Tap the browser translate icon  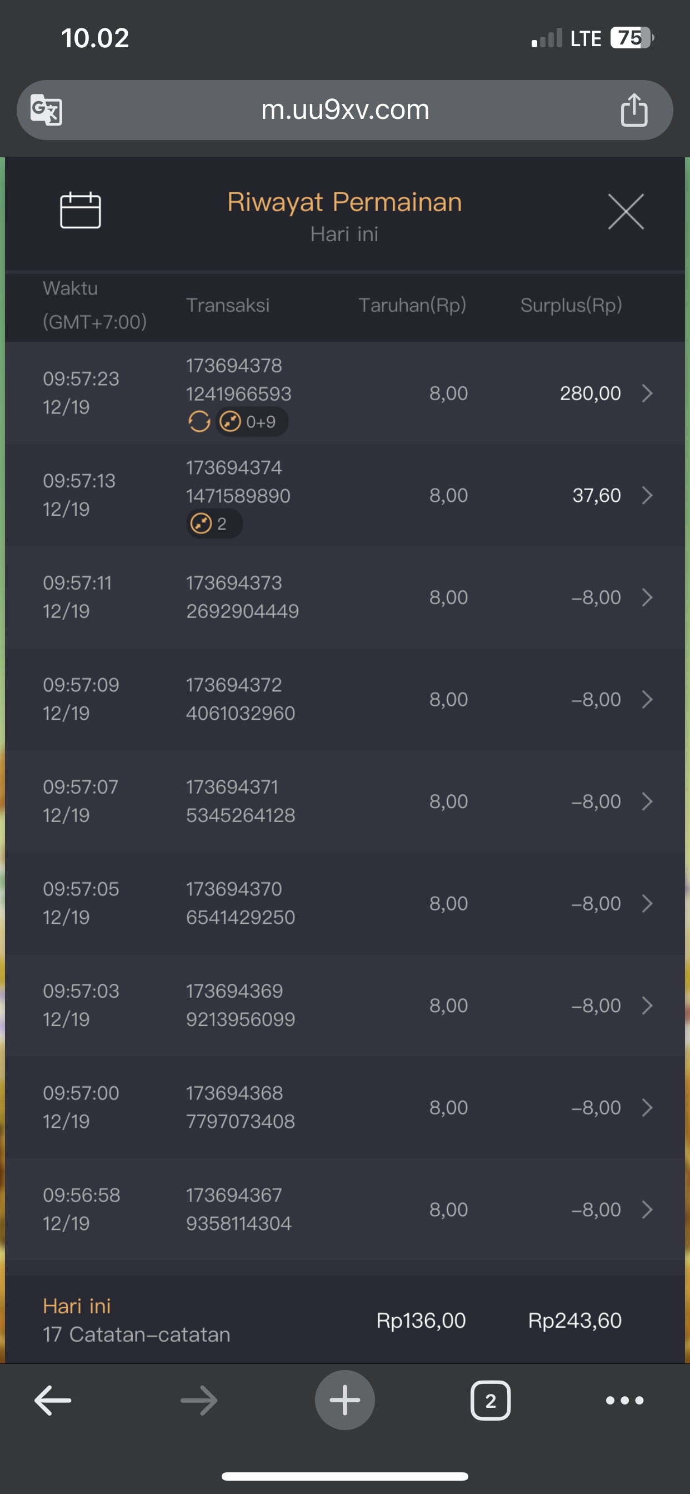point(46,109)
